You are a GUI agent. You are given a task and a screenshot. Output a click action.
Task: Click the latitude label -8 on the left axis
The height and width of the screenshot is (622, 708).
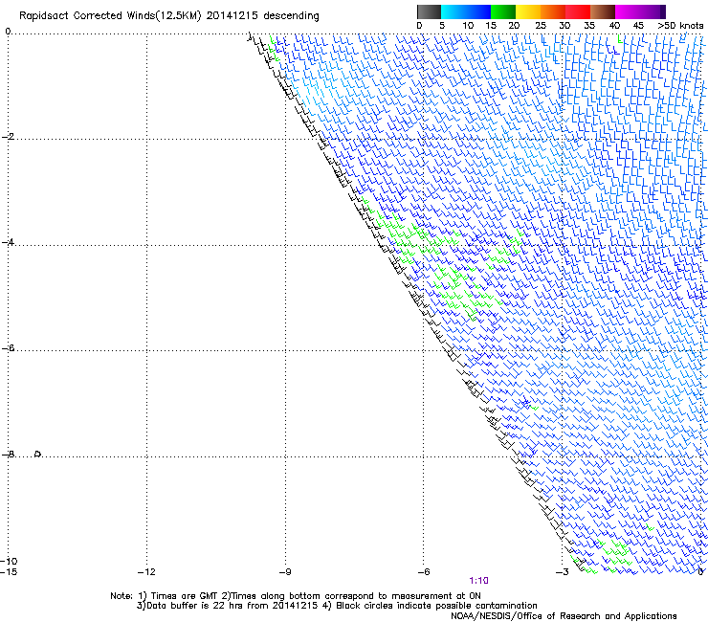[8, 454]
